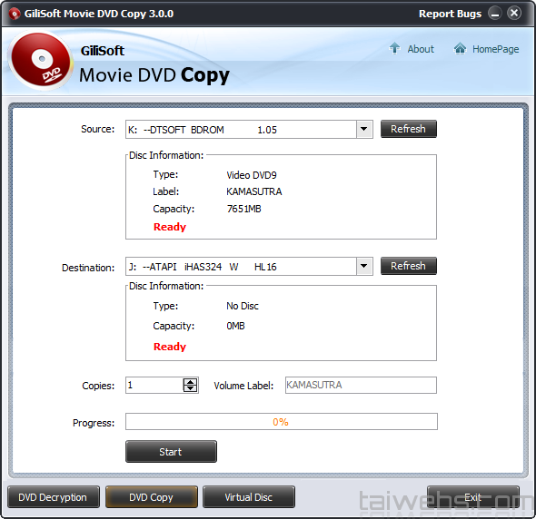Switch to the DVD Decryption tab
Image resolution: width=536 pixels, height=519 pixels.
[x=54, y=497]
